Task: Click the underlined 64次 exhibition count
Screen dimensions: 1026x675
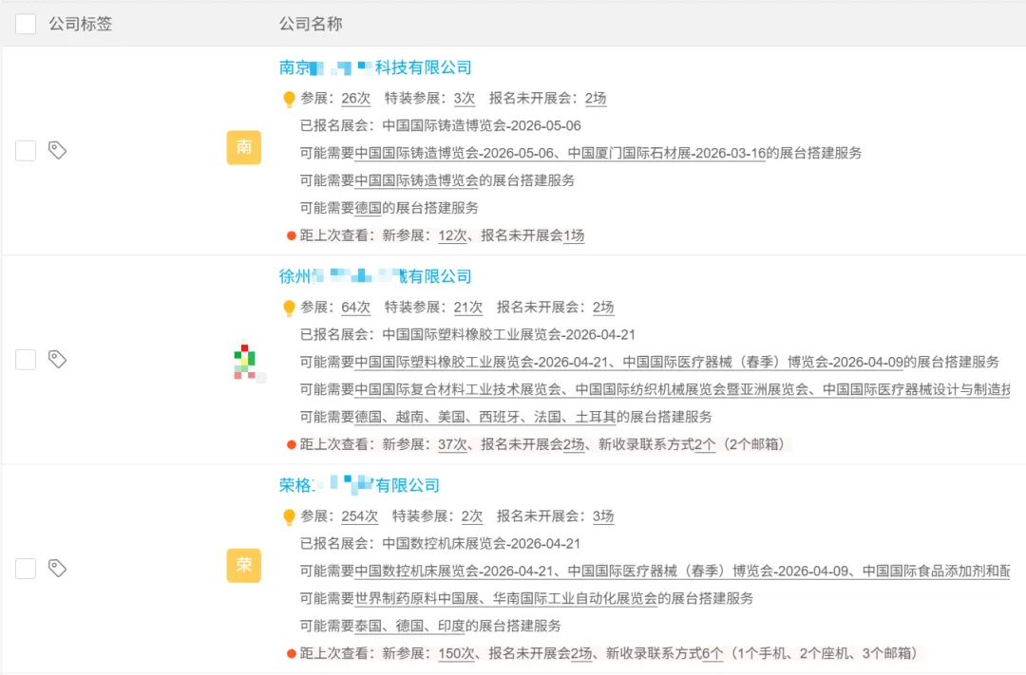Action: tap(355, 307)
